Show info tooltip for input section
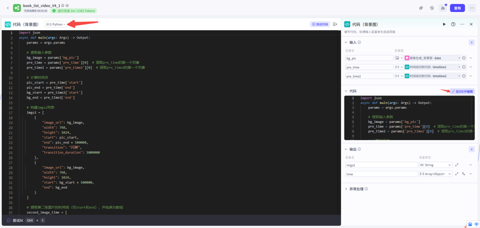Image resolution: width=480 pixels, height=228 pixels. (x=360, y=43)
